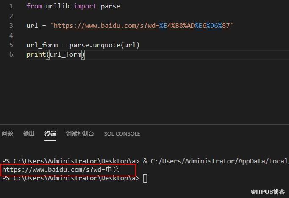Click empty line number 4

11,35
